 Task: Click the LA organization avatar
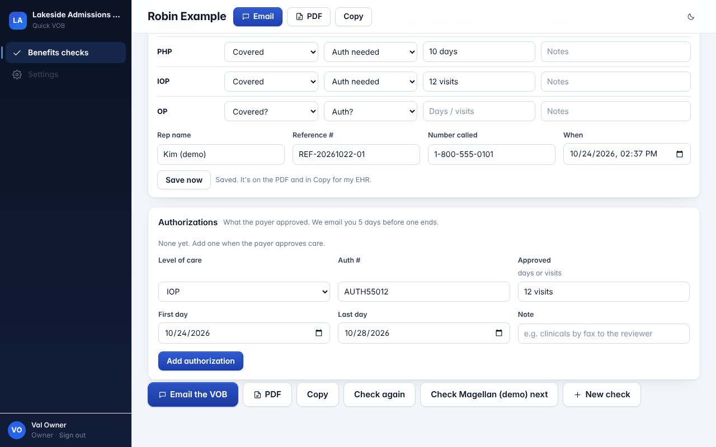pos(18,21)
